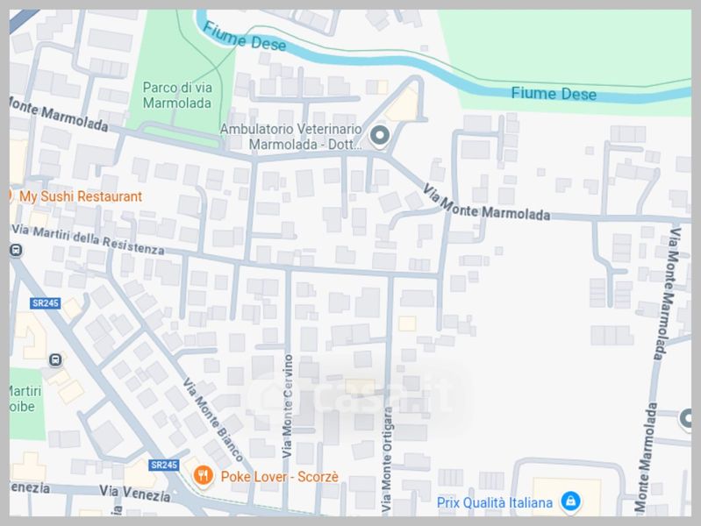
Task: Click the partial location pin at the right edge
Action: pos(686,420)
